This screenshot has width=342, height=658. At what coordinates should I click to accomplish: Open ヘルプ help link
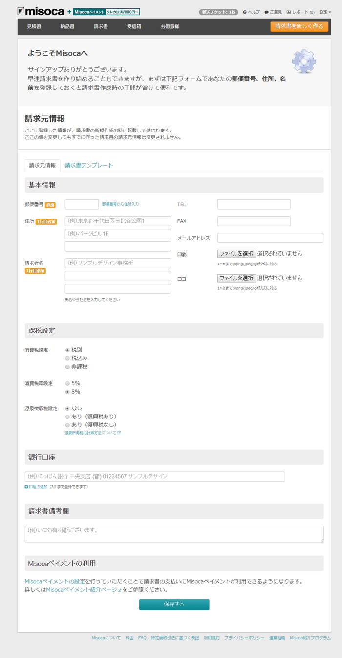pos(252,12)
